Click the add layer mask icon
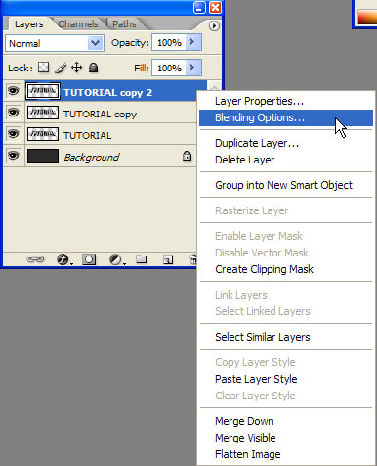 (89, 259)
